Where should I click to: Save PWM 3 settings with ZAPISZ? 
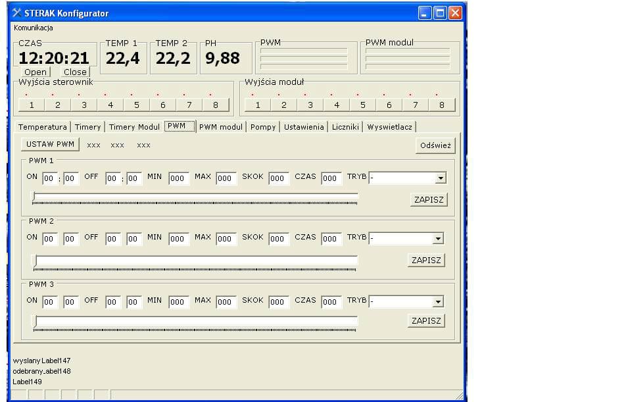426,320
